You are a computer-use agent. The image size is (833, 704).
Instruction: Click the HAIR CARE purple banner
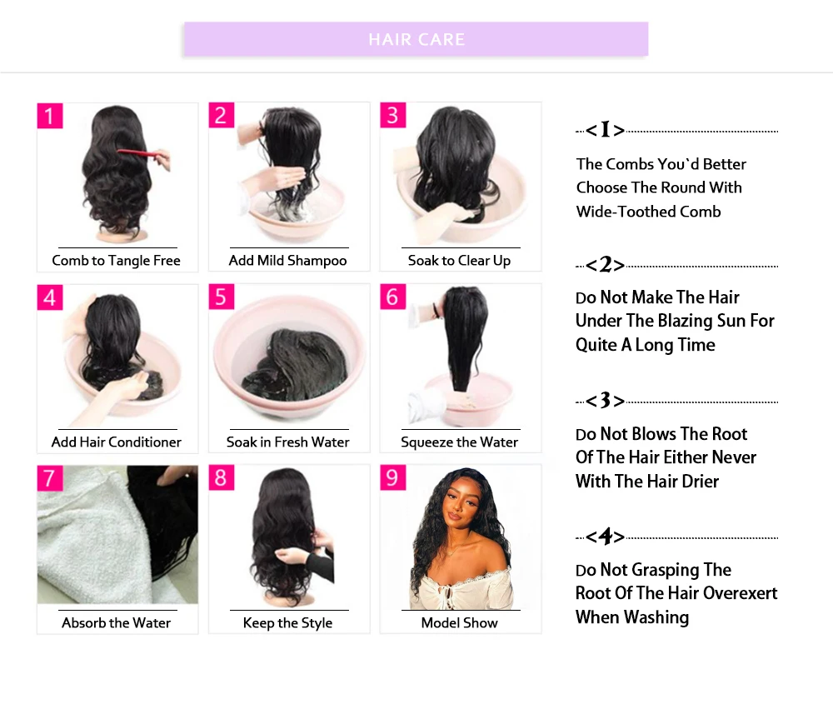[416, 39]
